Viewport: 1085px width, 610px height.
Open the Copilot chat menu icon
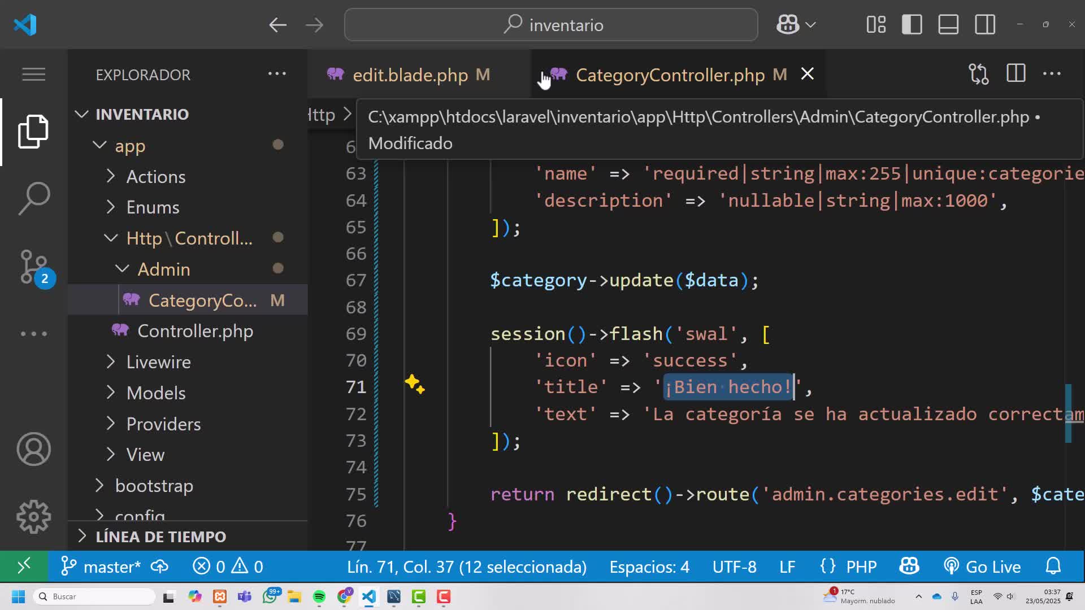[x=788, y=25]
